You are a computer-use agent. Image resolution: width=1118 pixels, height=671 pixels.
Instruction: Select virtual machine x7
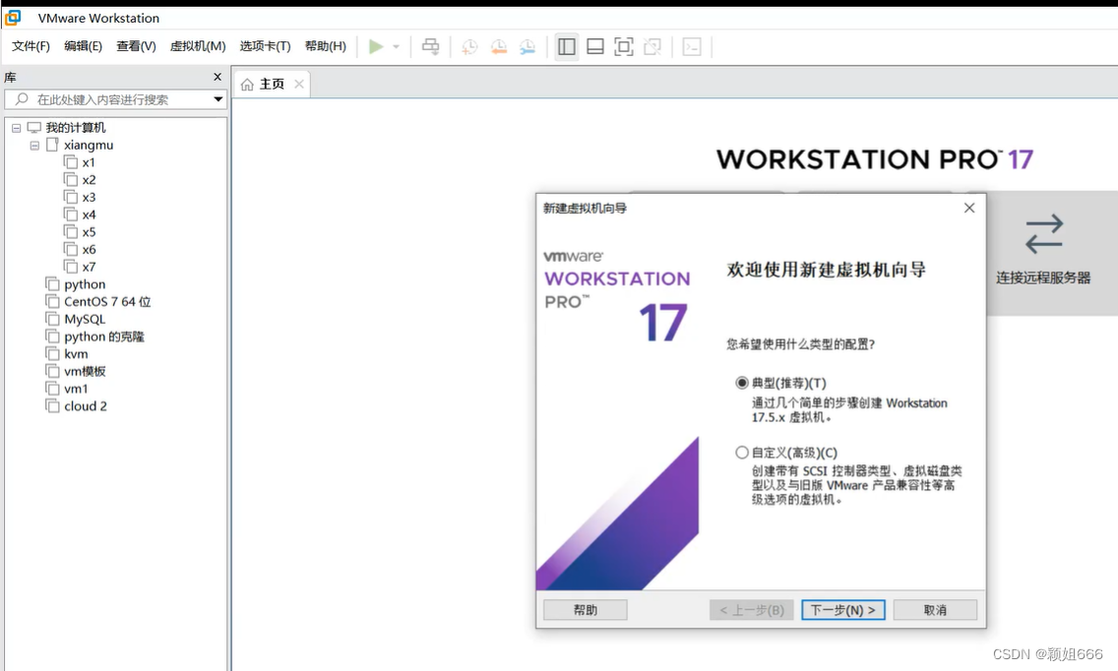pos(89,268)
